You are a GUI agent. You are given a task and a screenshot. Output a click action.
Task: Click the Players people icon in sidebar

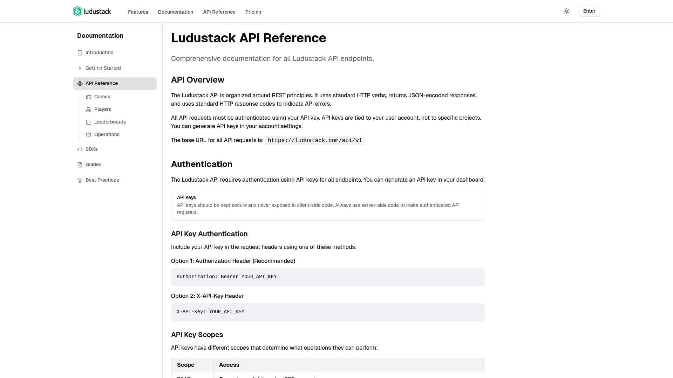(89, 109)
